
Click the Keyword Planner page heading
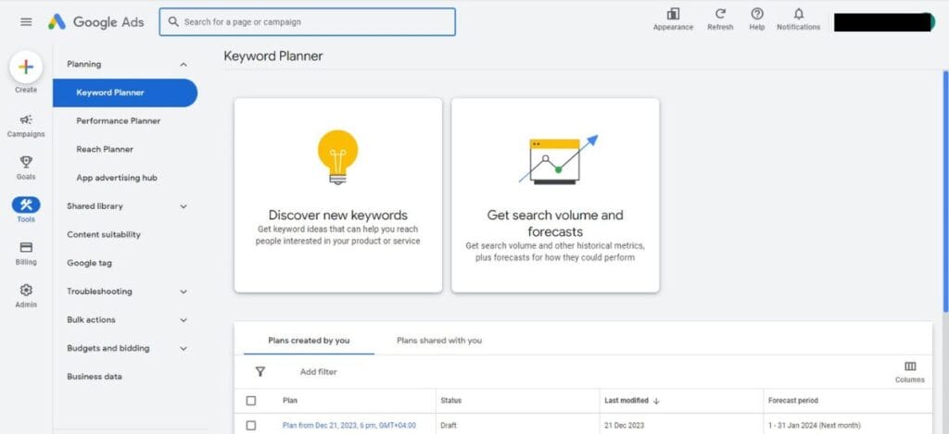(x=273, y=56)
